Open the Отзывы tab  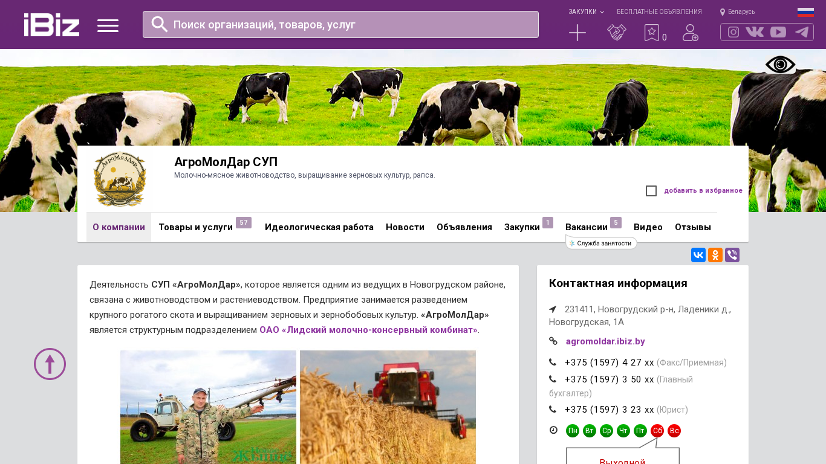tap(693, 227)
